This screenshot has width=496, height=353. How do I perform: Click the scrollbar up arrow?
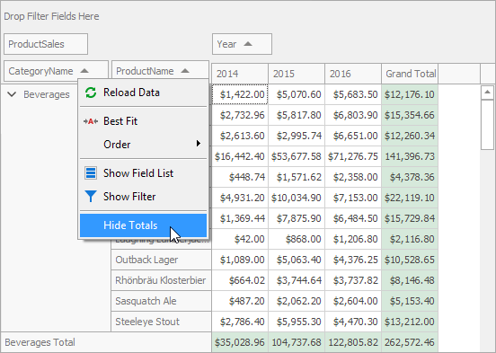pyautogui.click(x=487, y=93)
